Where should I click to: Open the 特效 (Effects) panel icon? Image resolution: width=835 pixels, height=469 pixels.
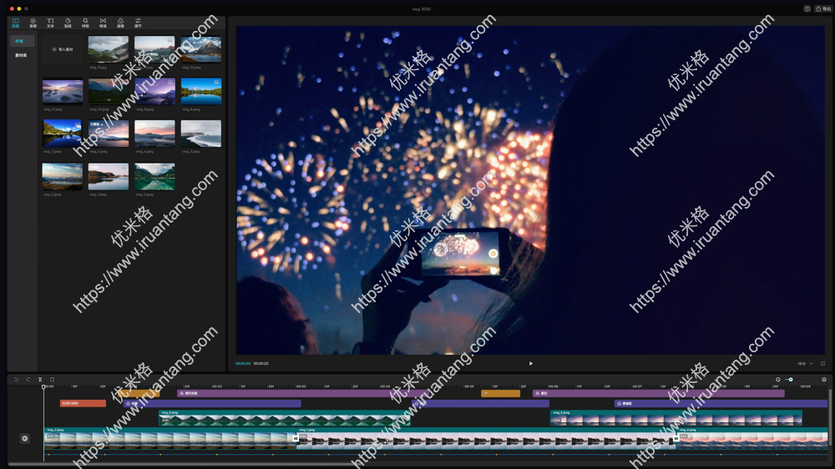click(85, 23)
